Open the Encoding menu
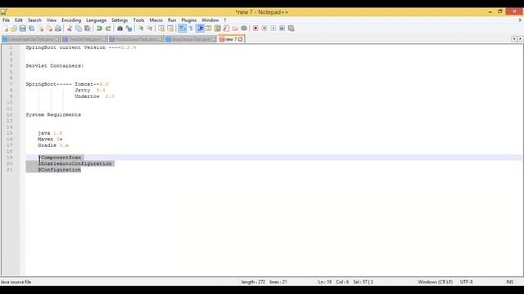The height and width of the screenshot is (294, 524). 71,20
